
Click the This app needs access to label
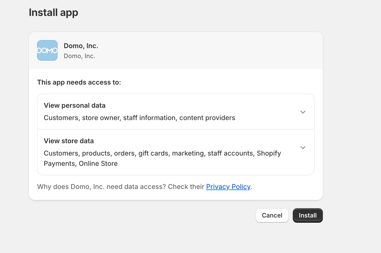(79, 82)
